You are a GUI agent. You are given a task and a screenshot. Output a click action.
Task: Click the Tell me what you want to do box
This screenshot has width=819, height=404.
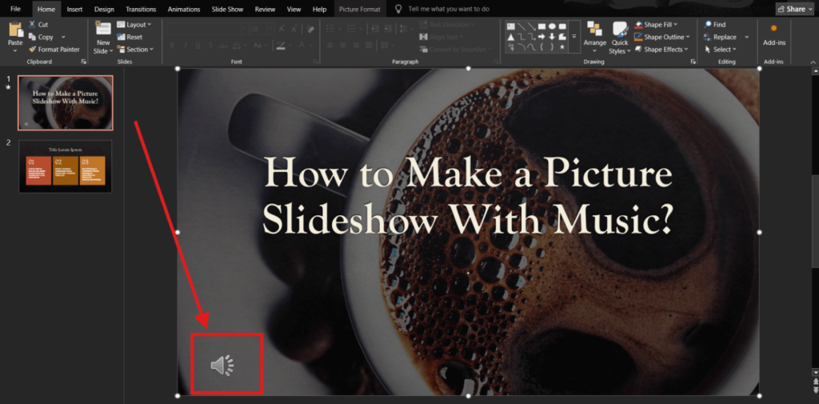point(449,10)
